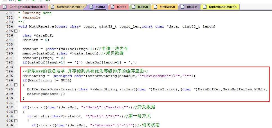Viewport: 272px width, 128px height.
Task: Collapse the MqttReceive function body at line 385
Action: tap(16, 31)
